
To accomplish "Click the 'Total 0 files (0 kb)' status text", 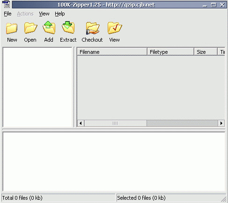I will [22, 198].
